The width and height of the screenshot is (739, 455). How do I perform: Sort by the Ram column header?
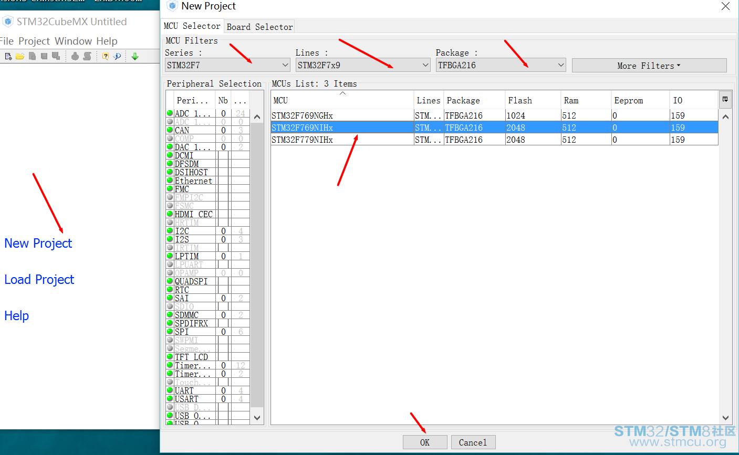click(586, 100)
